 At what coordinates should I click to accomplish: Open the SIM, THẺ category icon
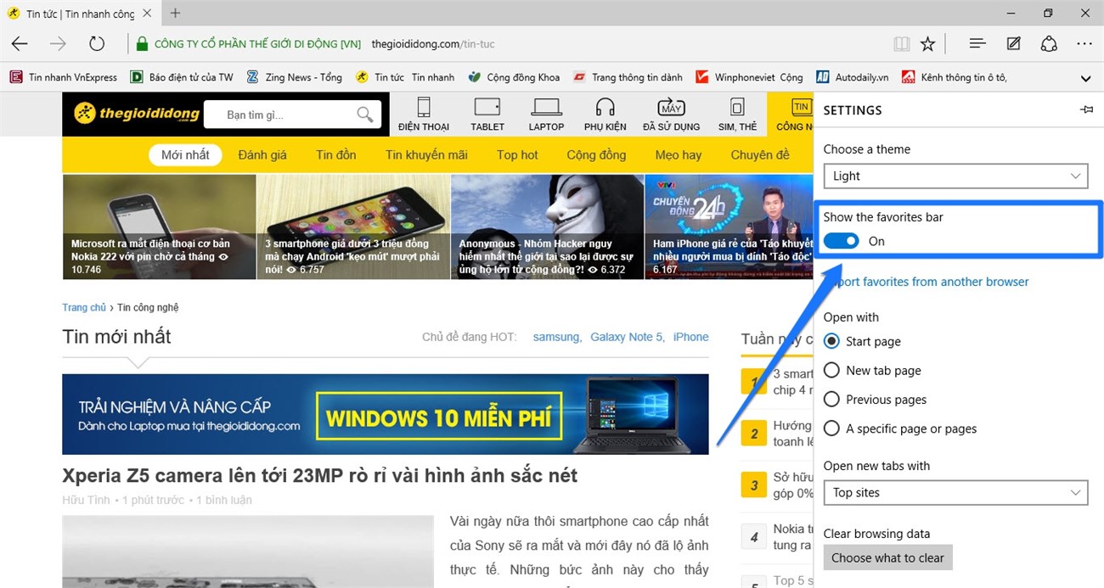click(x=737, y=114)
